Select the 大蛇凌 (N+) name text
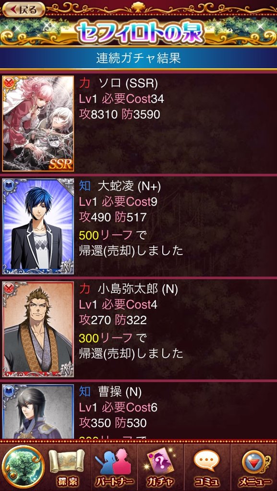This screenshot has width=277, height=491. [129, 187]
